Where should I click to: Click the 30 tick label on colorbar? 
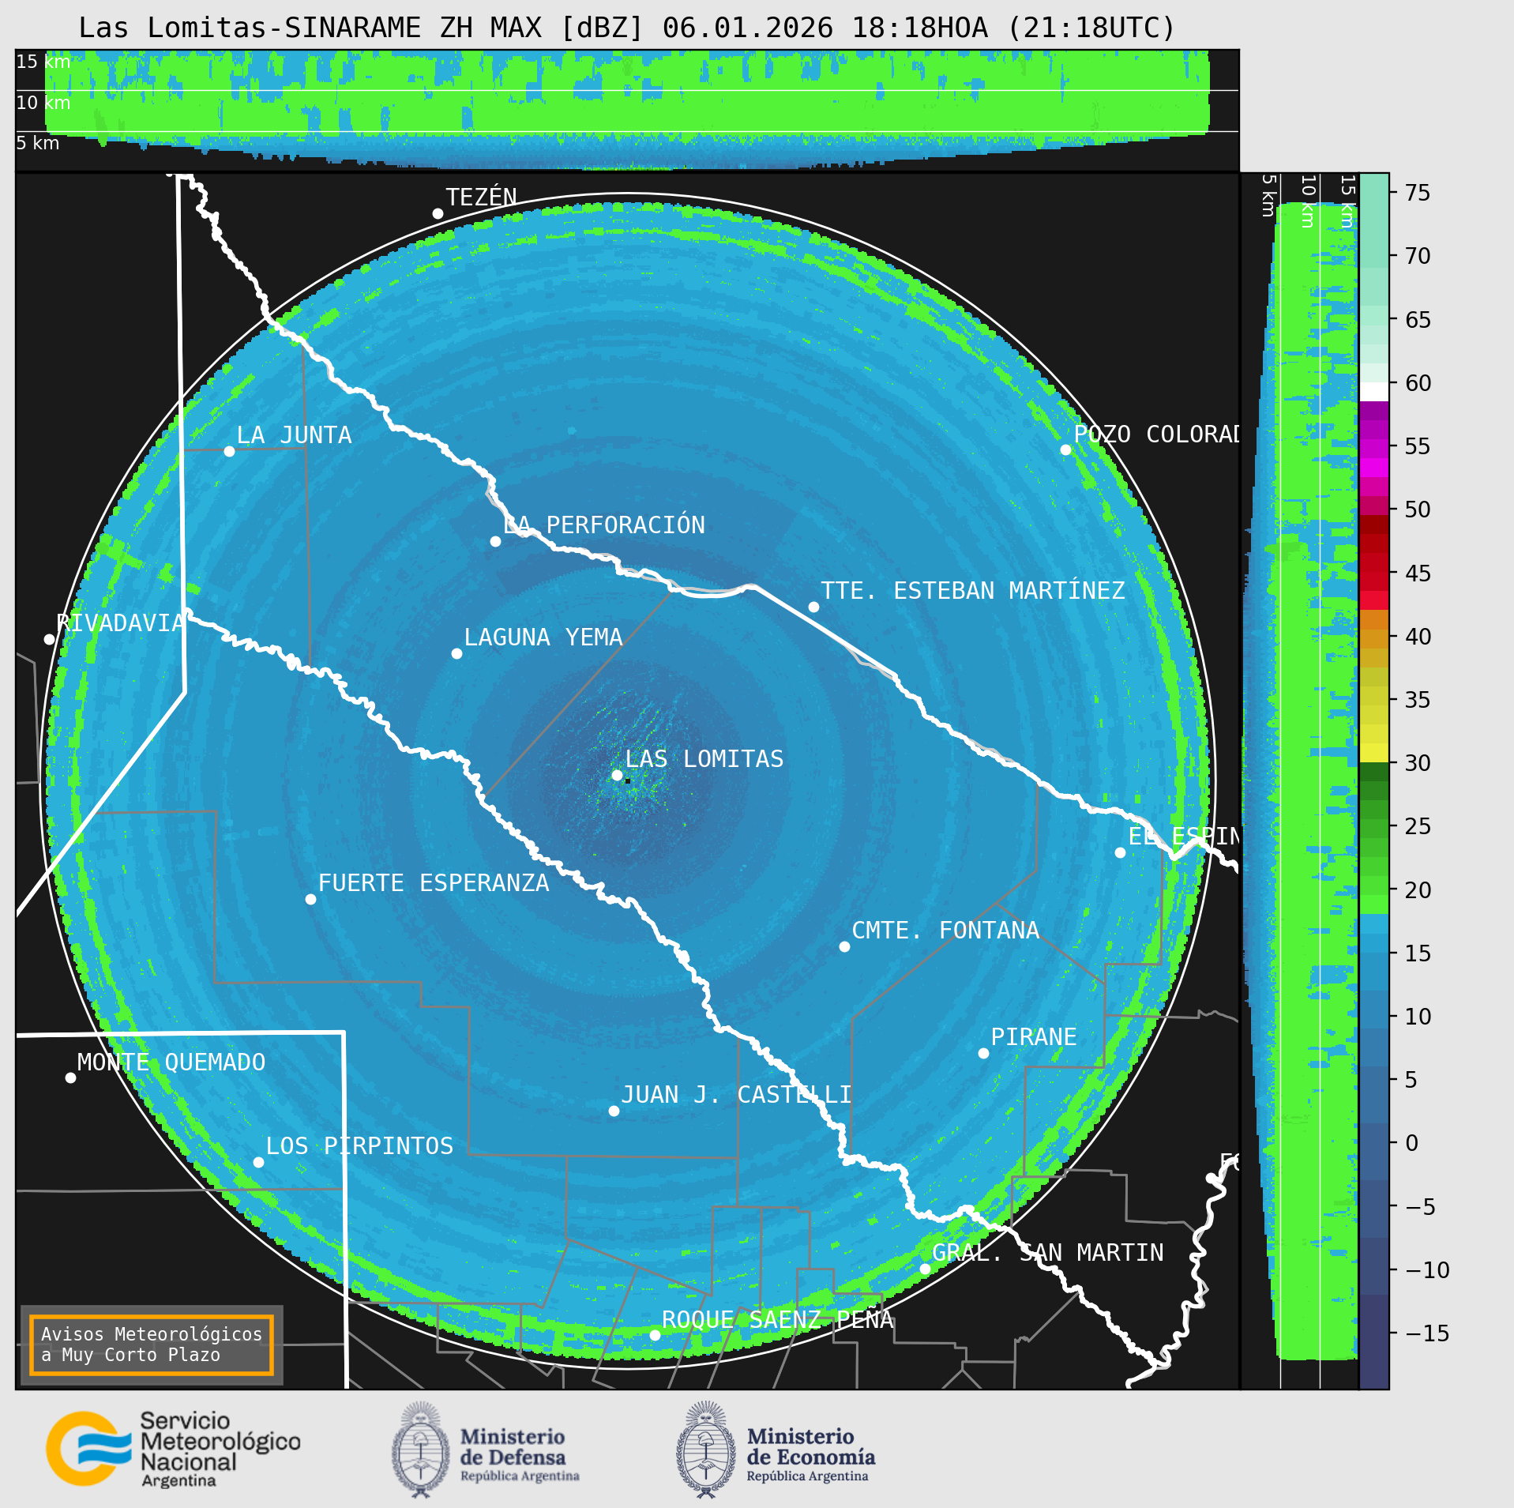click(1418, 763)
